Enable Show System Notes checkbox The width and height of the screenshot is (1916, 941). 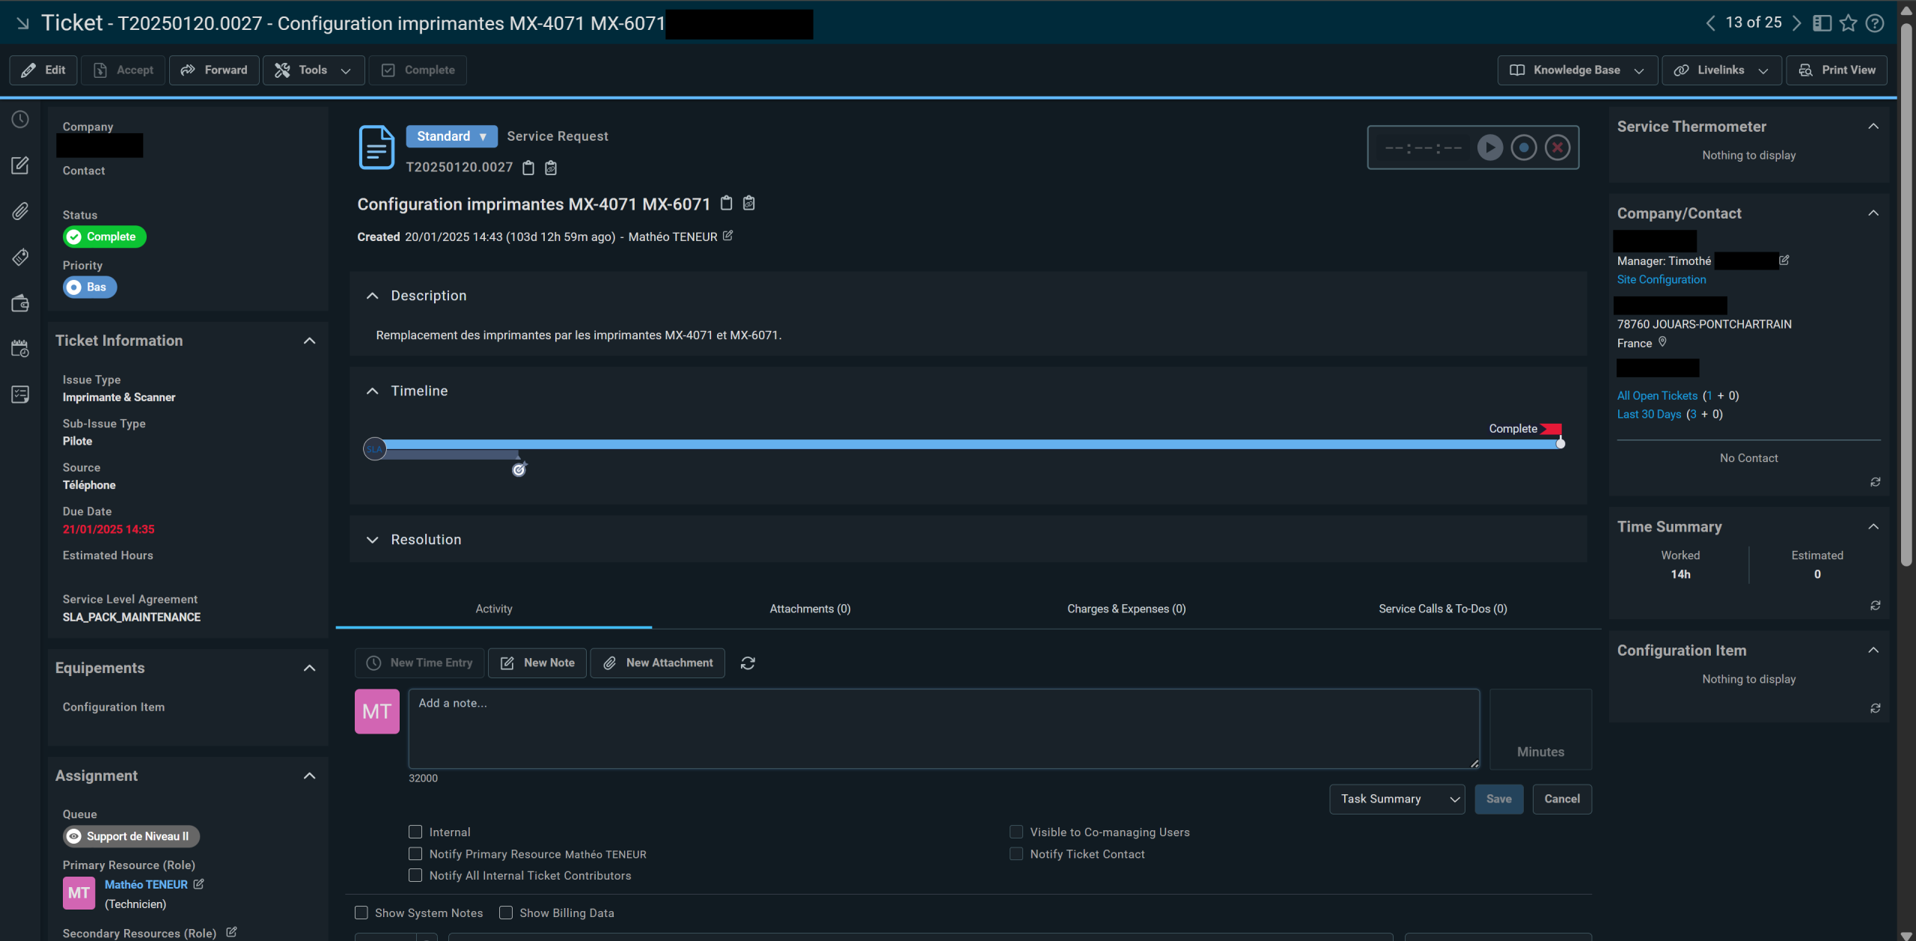pos(361,913)
